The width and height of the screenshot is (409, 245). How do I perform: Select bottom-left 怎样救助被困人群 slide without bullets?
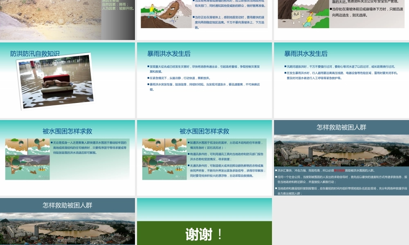[x=67, y=221]
